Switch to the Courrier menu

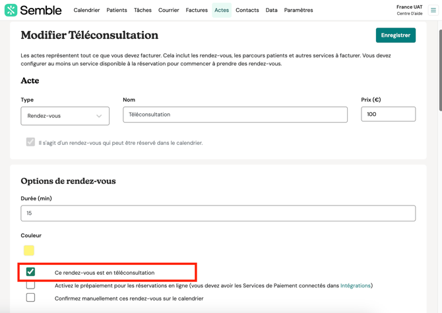pos(168,11)
